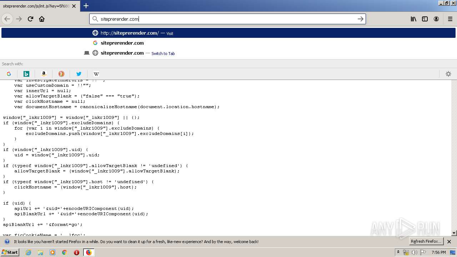Choose the Google search suggestion siteprerender.com
Screen dimensions: 457x257
pyautogui.click(x=228, y=43)
